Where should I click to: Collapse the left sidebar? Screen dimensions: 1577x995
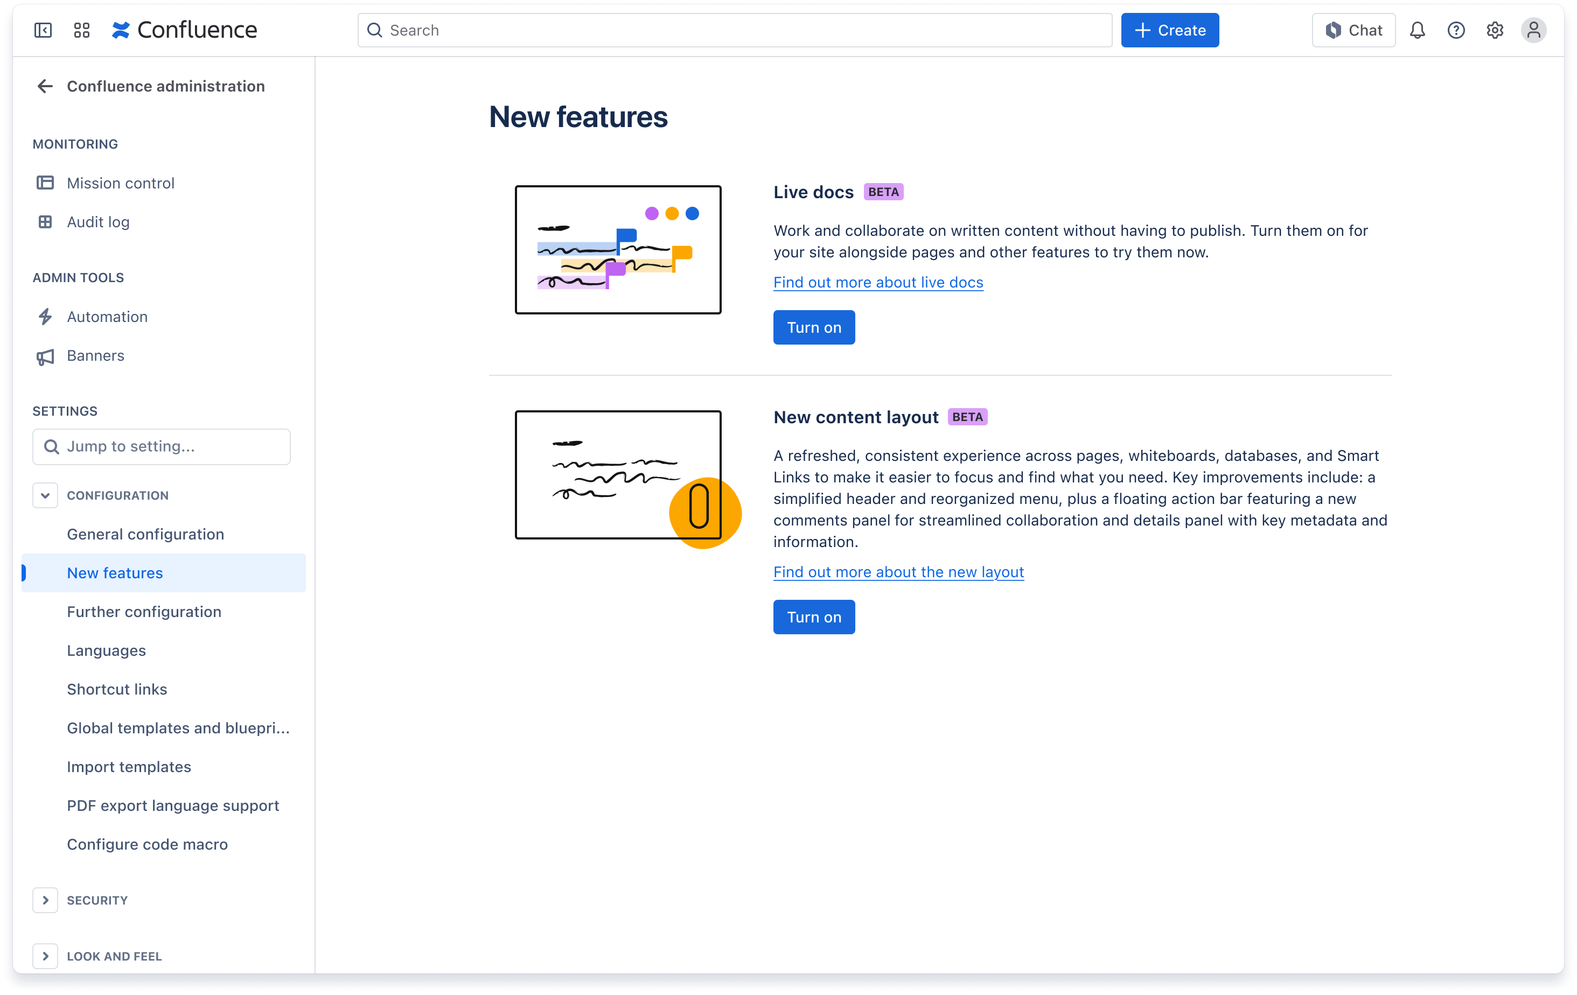pyautogui.click(x=43, y=30)
